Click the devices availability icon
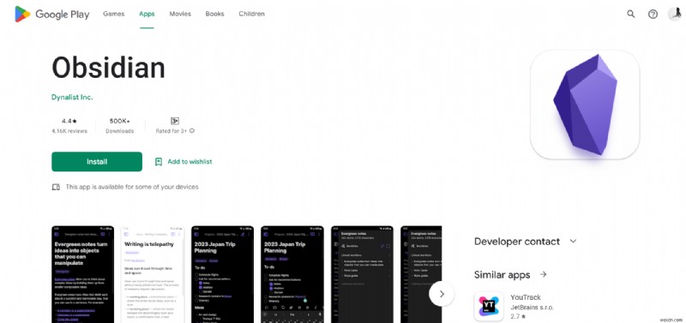 point(56,187)
